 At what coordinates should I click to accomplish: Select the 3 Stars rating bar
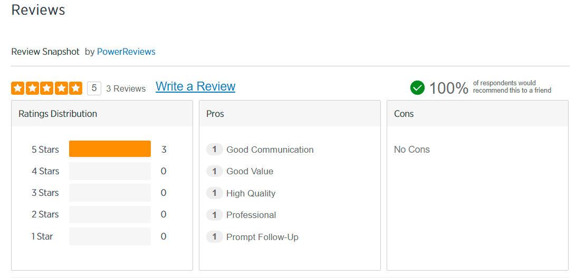click(110, 193)
